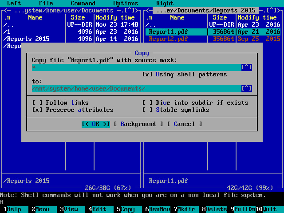This screenshot has width=284, height=213.
Task: Open the Left menu
Action: [x=14, y=3]
